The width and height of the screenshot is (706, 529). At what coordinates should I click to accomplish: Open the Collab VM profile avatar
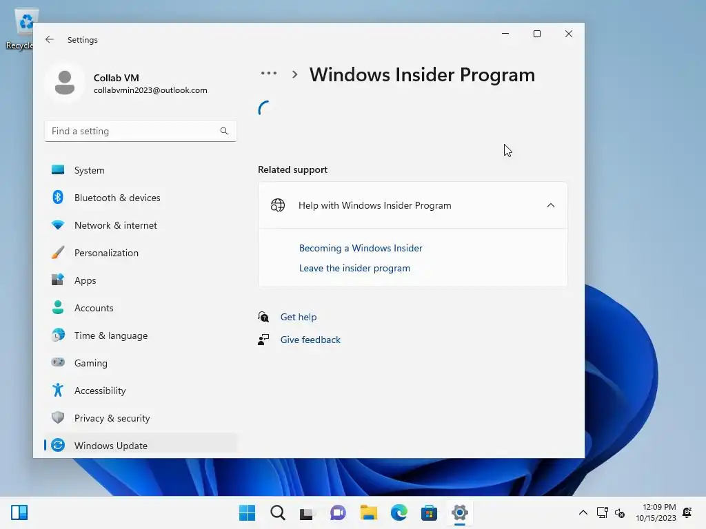65,83
